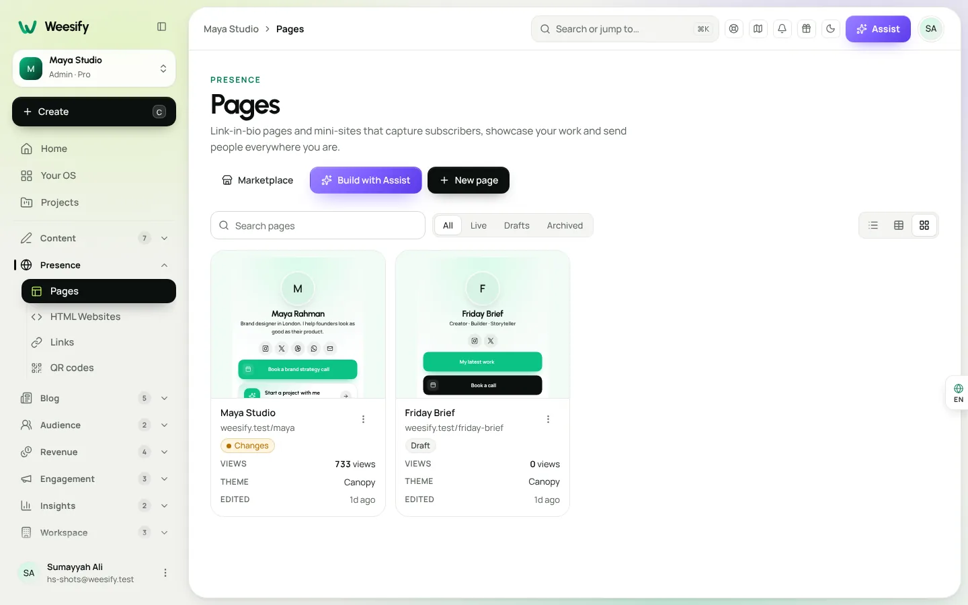Viewport: 968px width, 605px height.
Task: Open Projects in the sidebar
Action: pyautogui.click(x=94, y=202)
